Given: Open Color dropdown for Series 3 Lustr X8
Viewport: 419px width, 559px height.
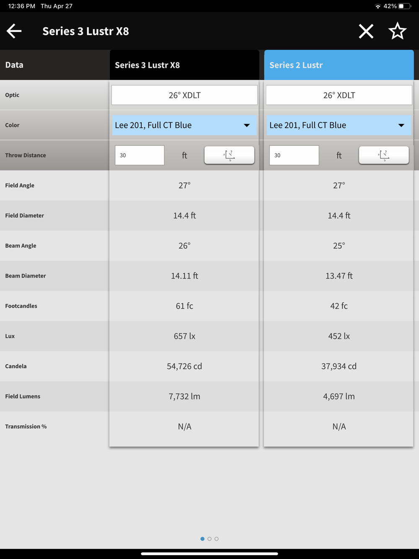Looking at the screenshot, I should tap(184, 125).
